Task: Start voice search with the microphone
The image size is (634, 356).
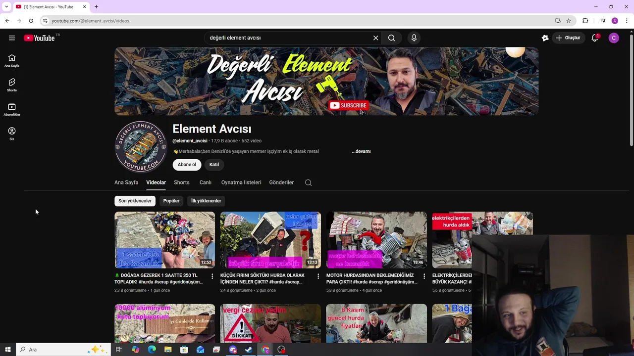Action: [x=414, y=38]
